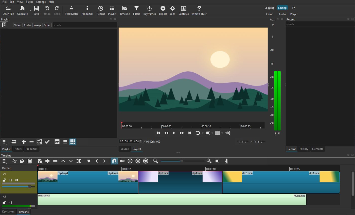
Task: Open a file with Open File button
Action: coord(8,11)
